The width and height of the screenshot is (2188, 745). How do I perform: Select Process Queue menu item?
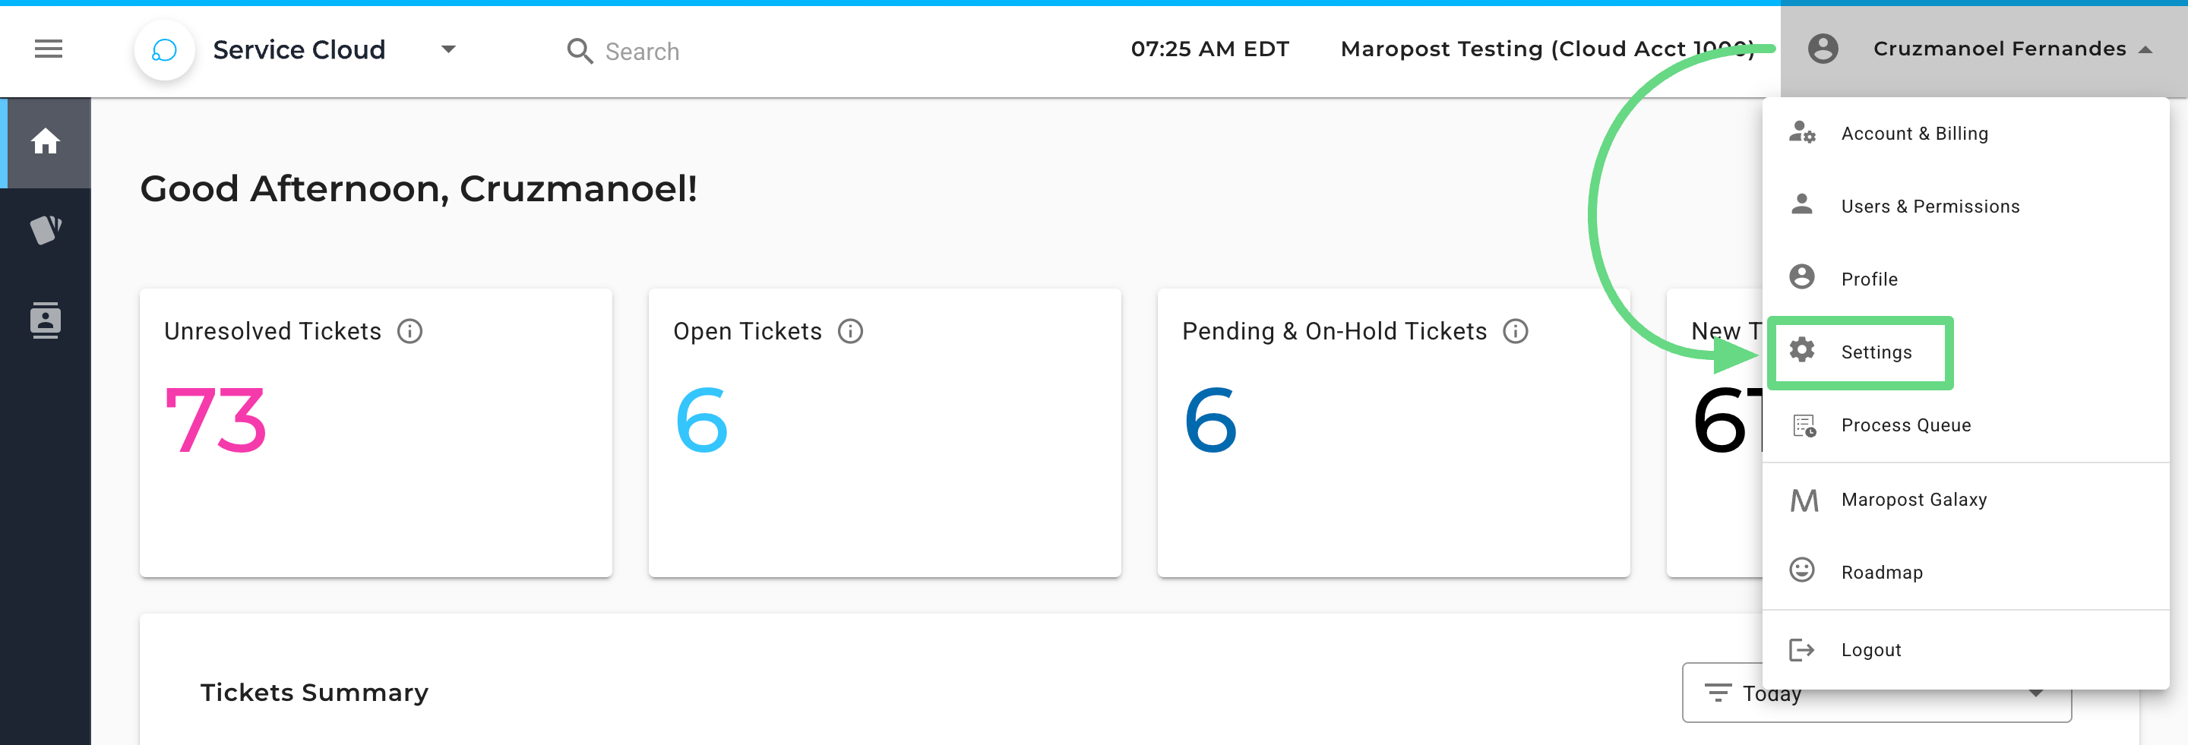click(1905, 425)
